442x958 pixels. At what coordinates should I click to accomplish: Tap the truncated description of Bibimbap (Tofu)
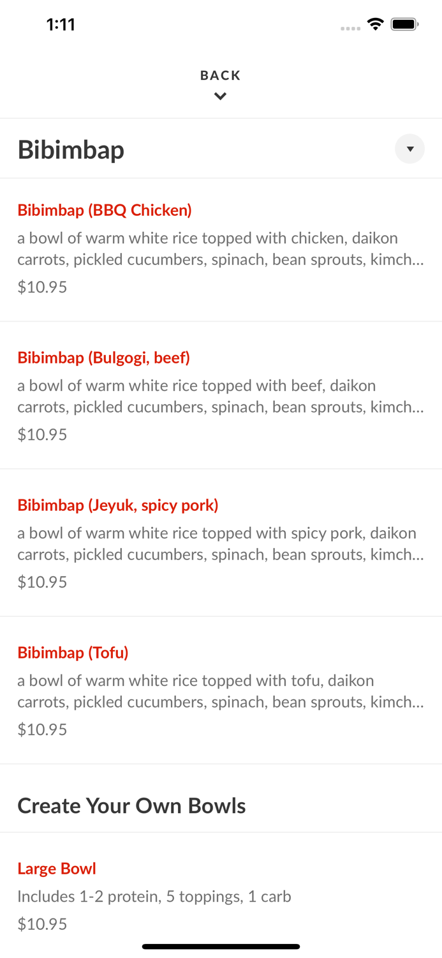pos(220,691)
